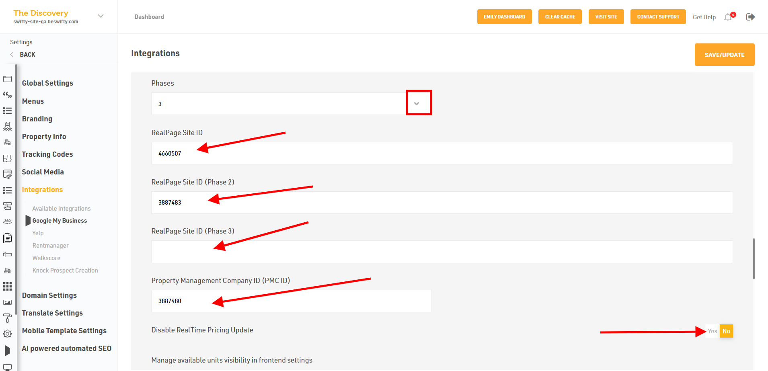Click the RealPage Site ID (Phase 3) field

coord(441,252)
